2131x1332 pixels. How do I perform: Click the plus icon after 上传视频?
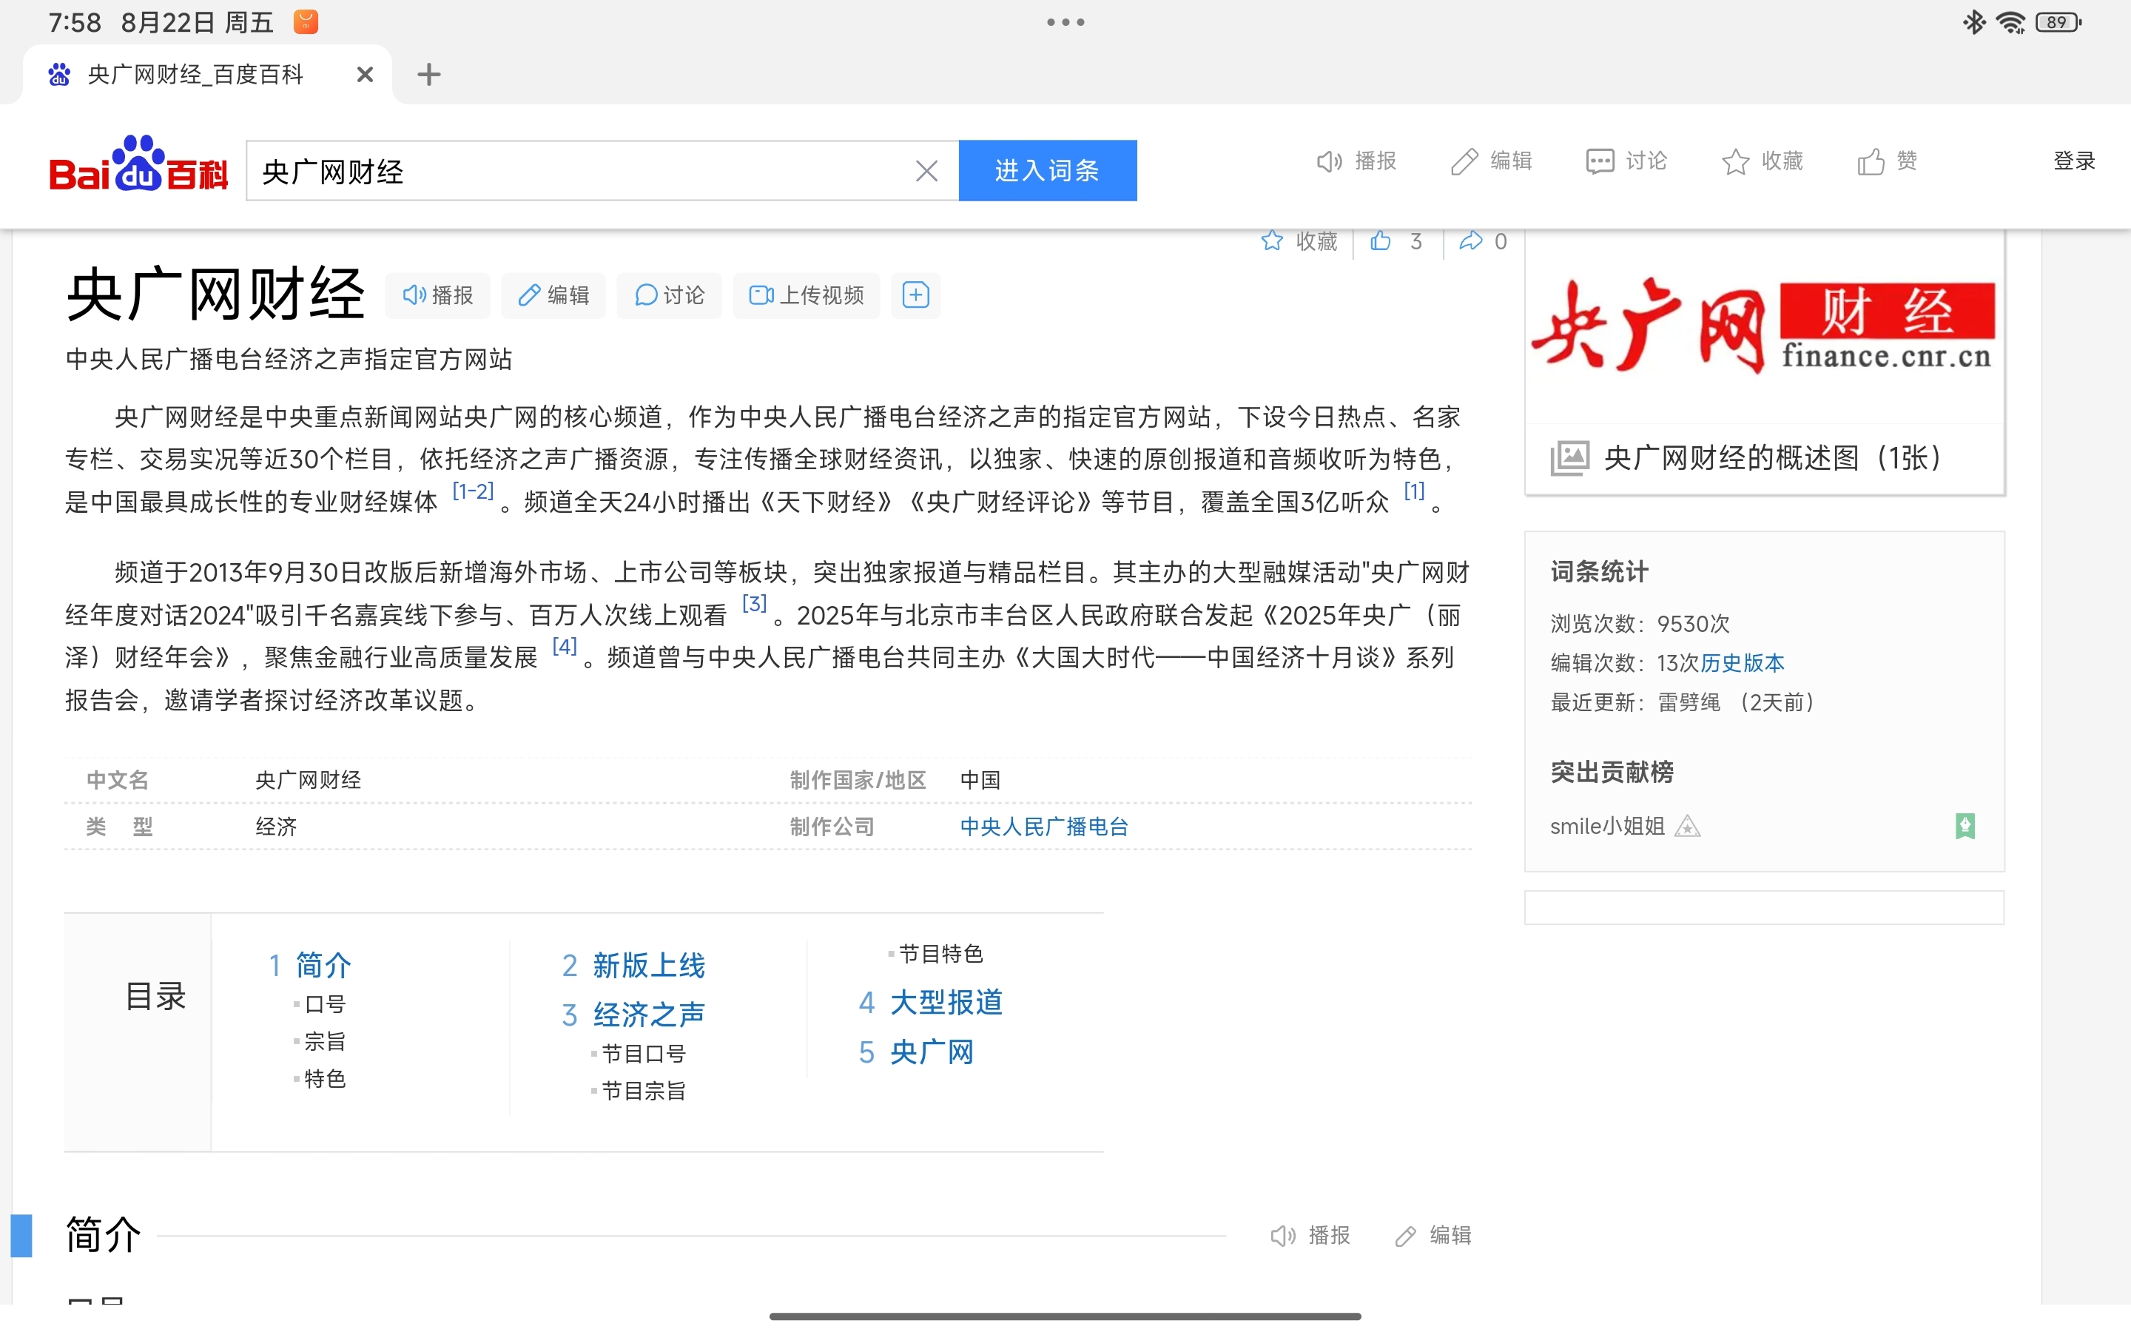click(x=916, y=295)
